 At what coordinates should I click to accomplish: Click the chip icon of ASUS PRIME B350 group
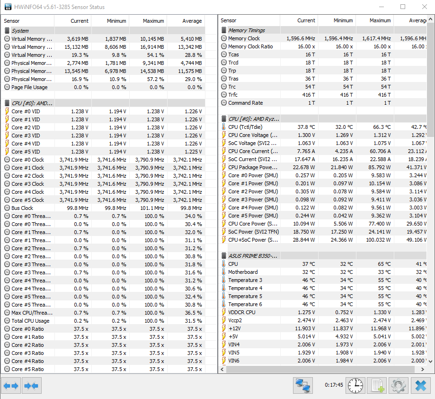[223, 256]
